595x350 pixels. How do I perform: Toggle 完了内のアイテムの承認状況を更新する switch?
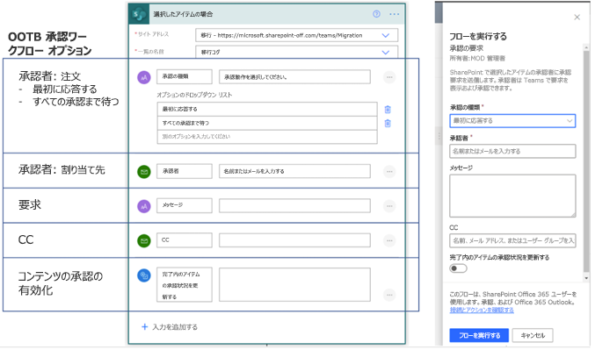click(458, 268)
